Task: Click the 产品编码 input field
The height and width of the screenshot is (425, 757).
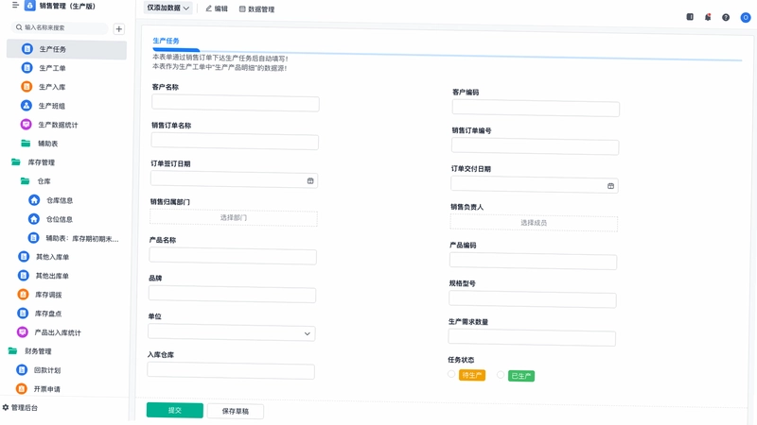Action: [x=533, y=262]
